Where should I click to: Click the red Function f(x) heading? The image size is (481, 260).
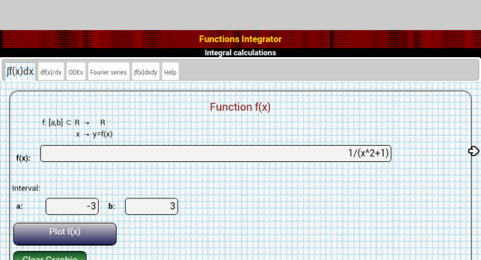(x=240, y=107)
